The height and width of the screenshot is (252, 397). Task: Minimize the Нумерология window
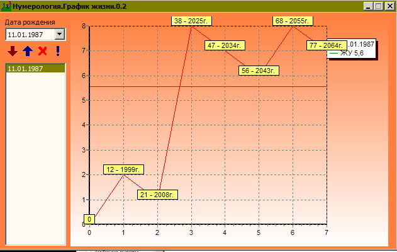(x=368, y=6)
